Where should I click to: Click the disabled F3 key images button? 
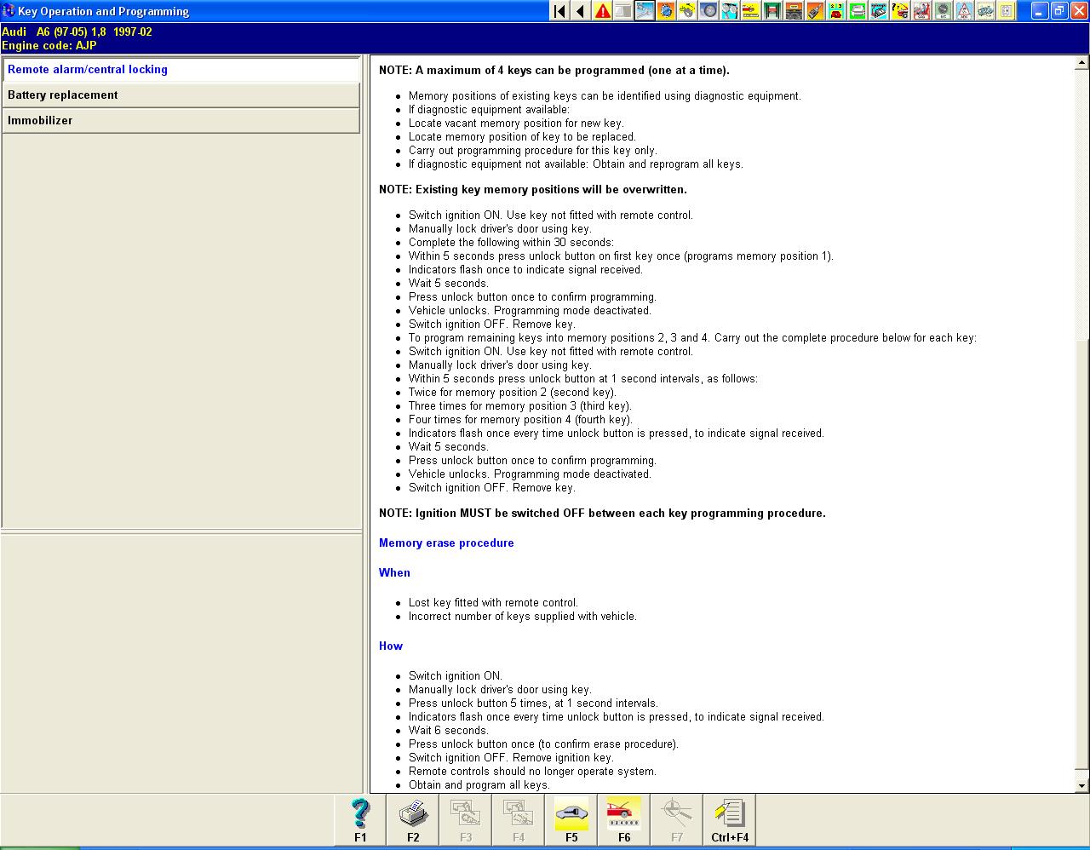466,820
